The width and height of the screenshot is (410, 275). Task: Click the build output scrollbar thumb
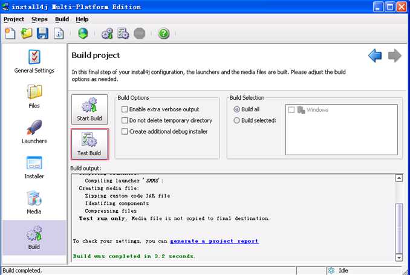[x=399, y=228]
